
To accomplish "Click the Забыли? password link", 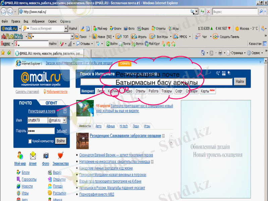I will tap(61, 131).
